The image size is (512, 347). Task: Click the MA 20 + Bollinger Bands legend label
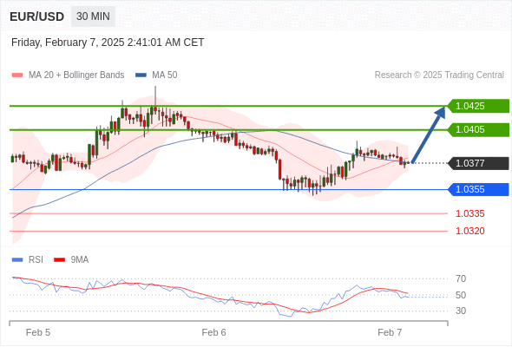76,75
